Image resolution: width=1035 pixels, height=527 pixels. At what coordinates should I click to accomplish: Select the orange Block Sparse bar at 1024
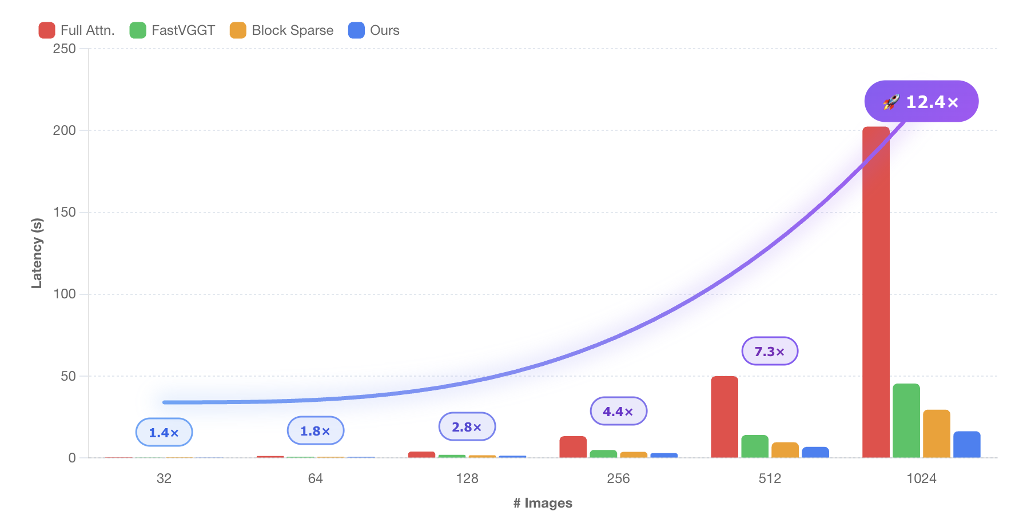pyautogui.click(x=936, y=434)
